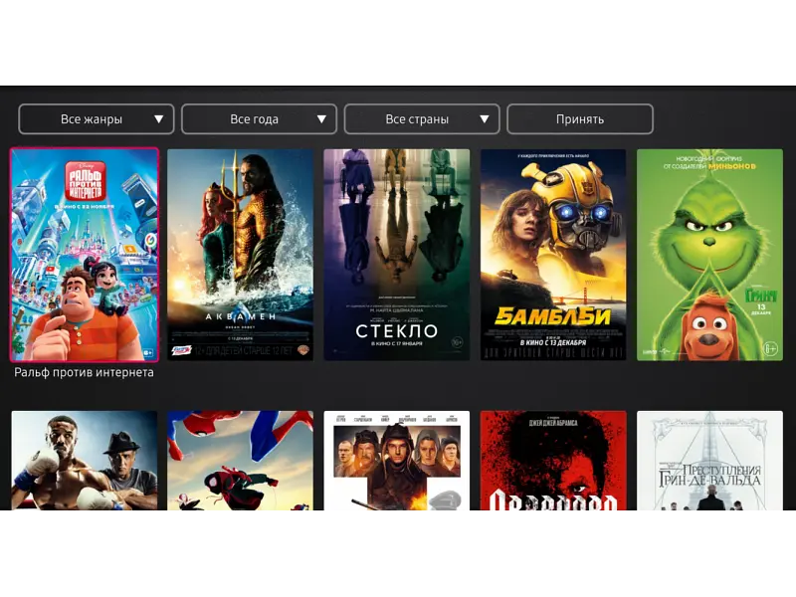796x597 pixels.
Task: Choose the "Стекло" movie poster
Action: coord(396,255)
